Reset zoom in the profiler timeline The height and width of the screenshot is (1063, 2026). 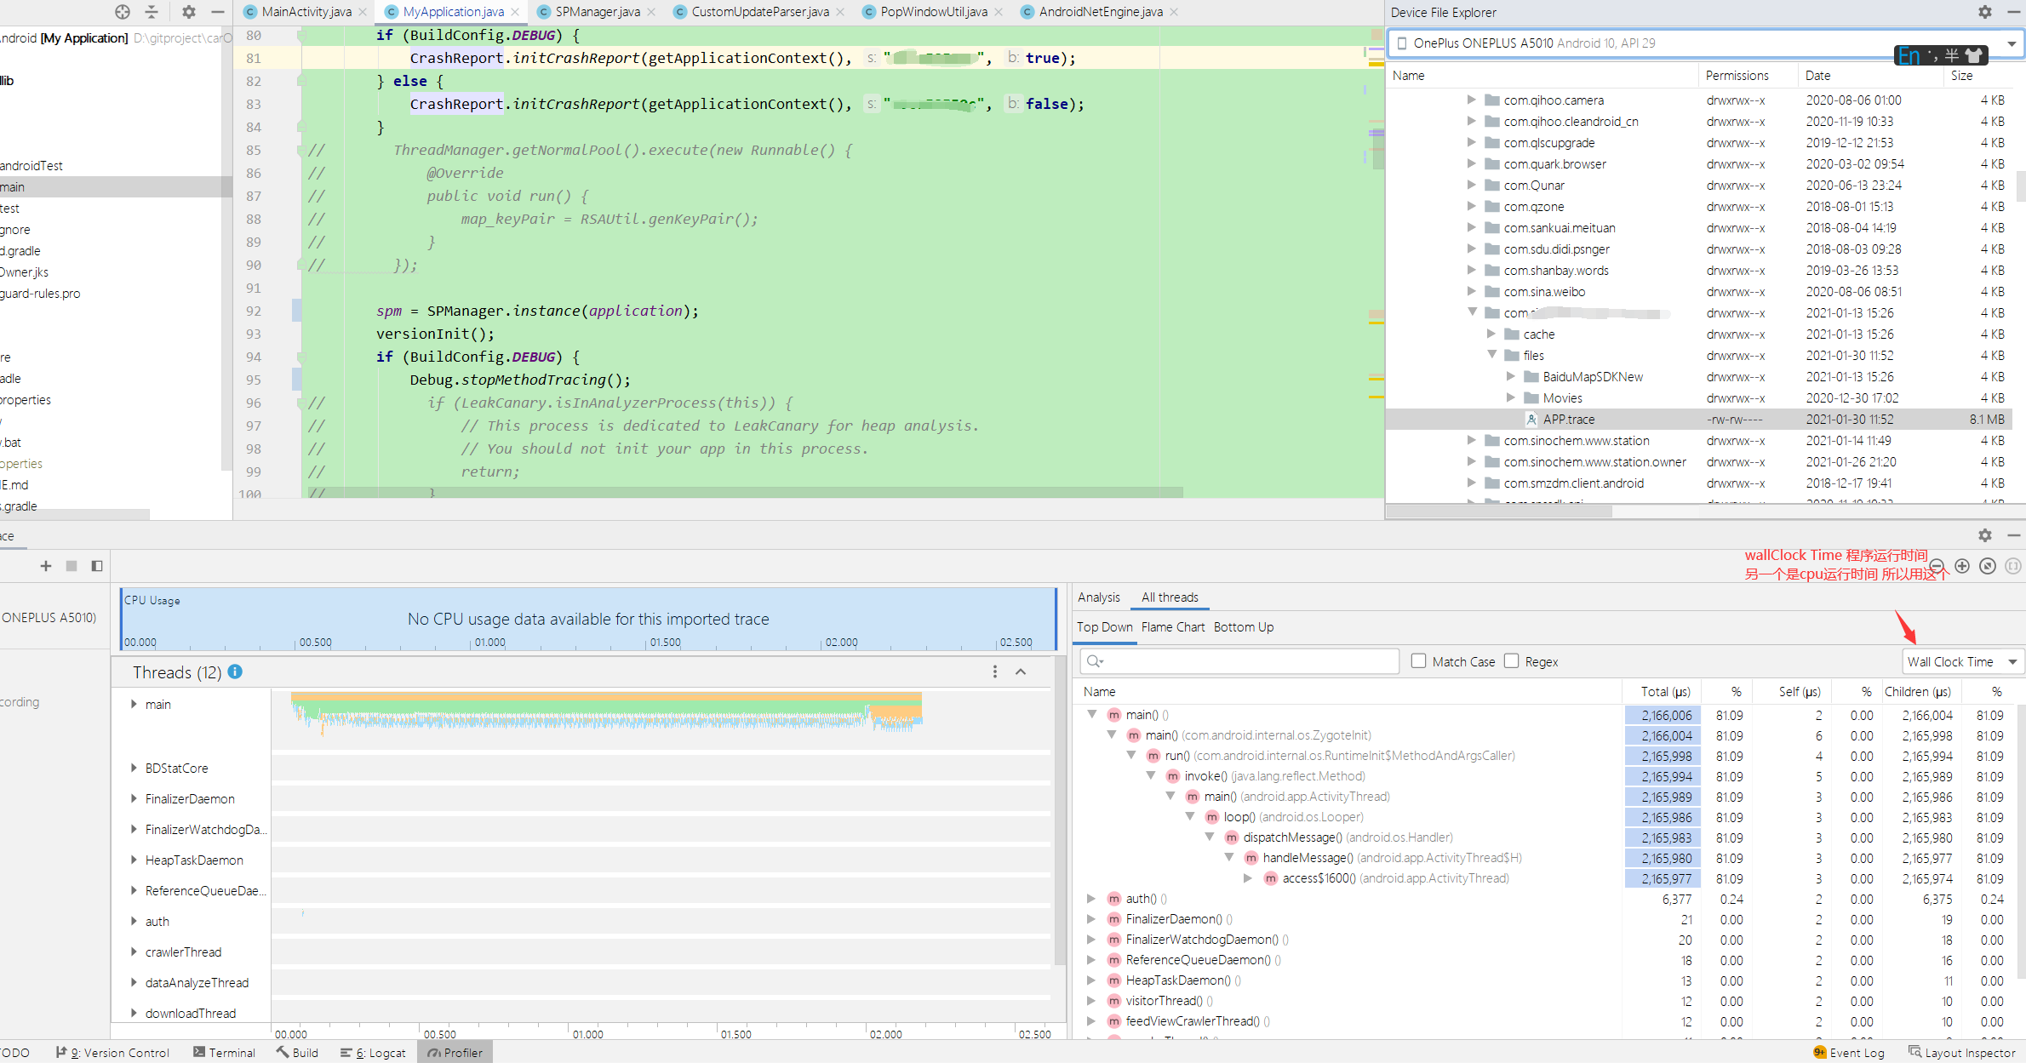coord(1988,566)
